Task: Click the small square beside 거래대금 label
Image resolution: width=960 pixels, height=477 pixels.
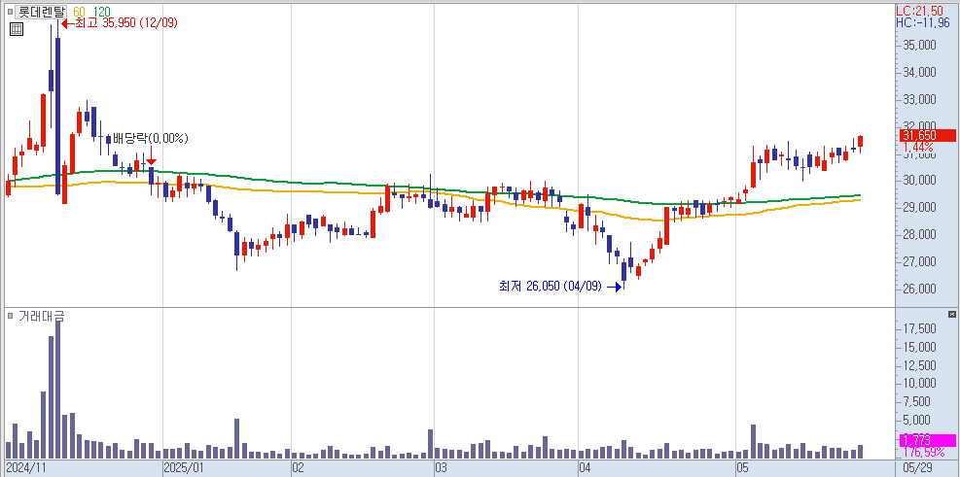Action: coord(10,316)
